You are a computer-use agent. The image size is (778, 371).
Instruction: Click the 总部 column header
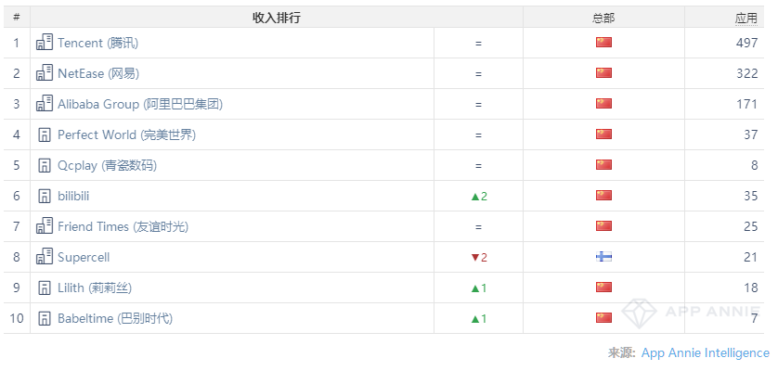click(603, 18)
